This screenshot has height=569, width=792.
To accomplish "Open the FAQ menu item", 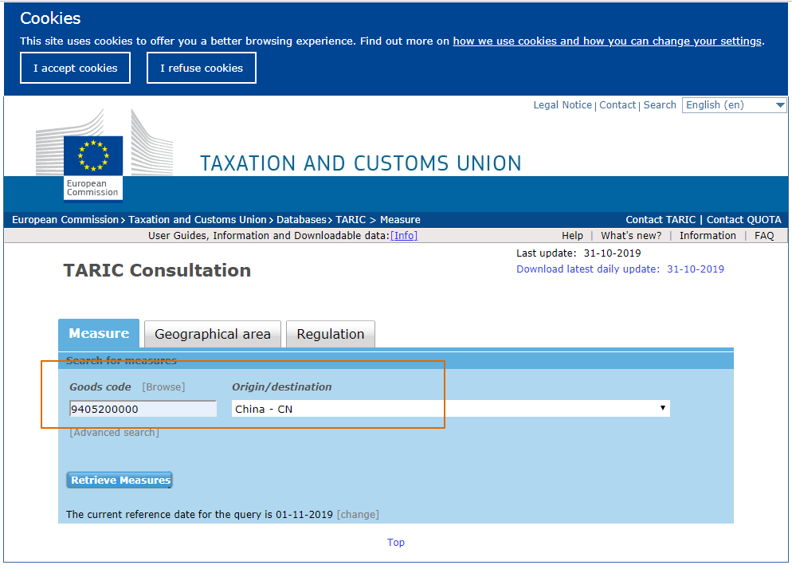I will (764, 235).
